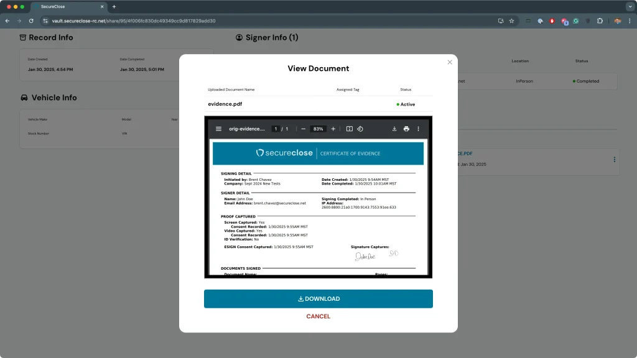
Task: Click the fit to page icon
Action: [x=350, y=129]
